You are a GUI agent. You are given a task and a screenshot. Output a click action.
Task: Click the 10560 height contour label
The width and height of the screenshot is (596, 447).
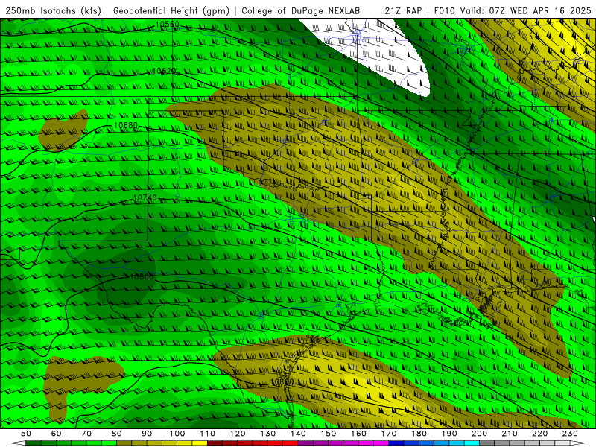click(167, 25)
